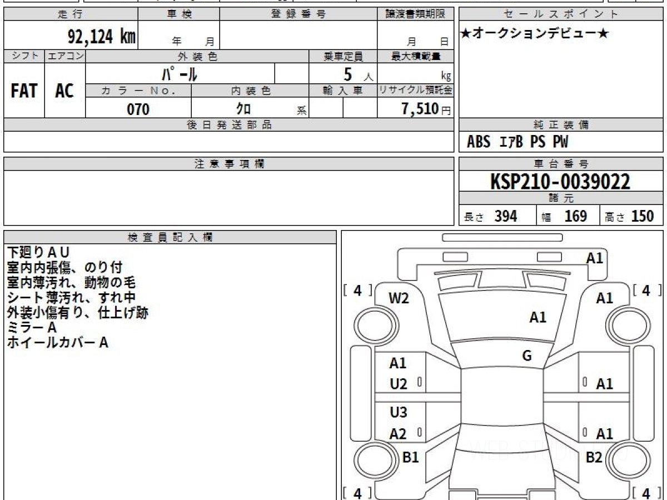
Task: Select the シフト label
Action: (24, 56)
